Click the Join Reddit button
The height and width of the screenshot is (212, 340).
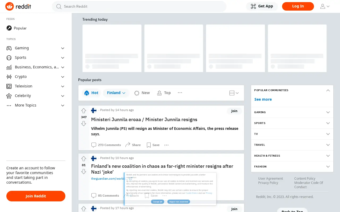36,196
